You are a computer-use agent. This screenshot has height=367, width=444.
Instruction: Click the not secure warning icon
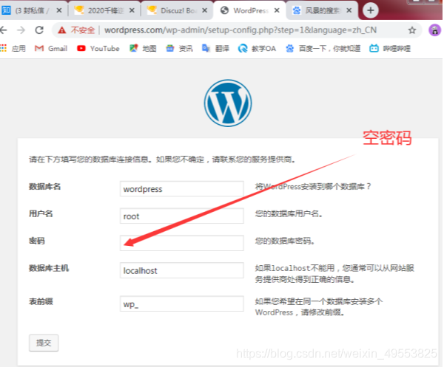(x=61, y=30)
